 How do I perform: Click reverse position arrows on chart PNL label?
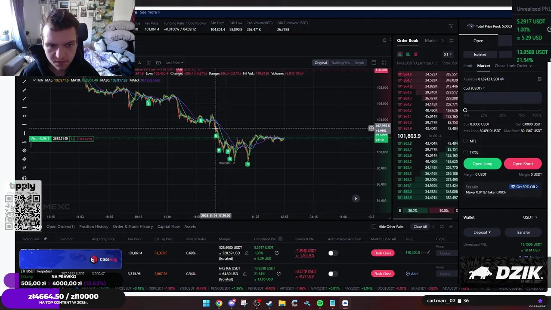[72, 139]
